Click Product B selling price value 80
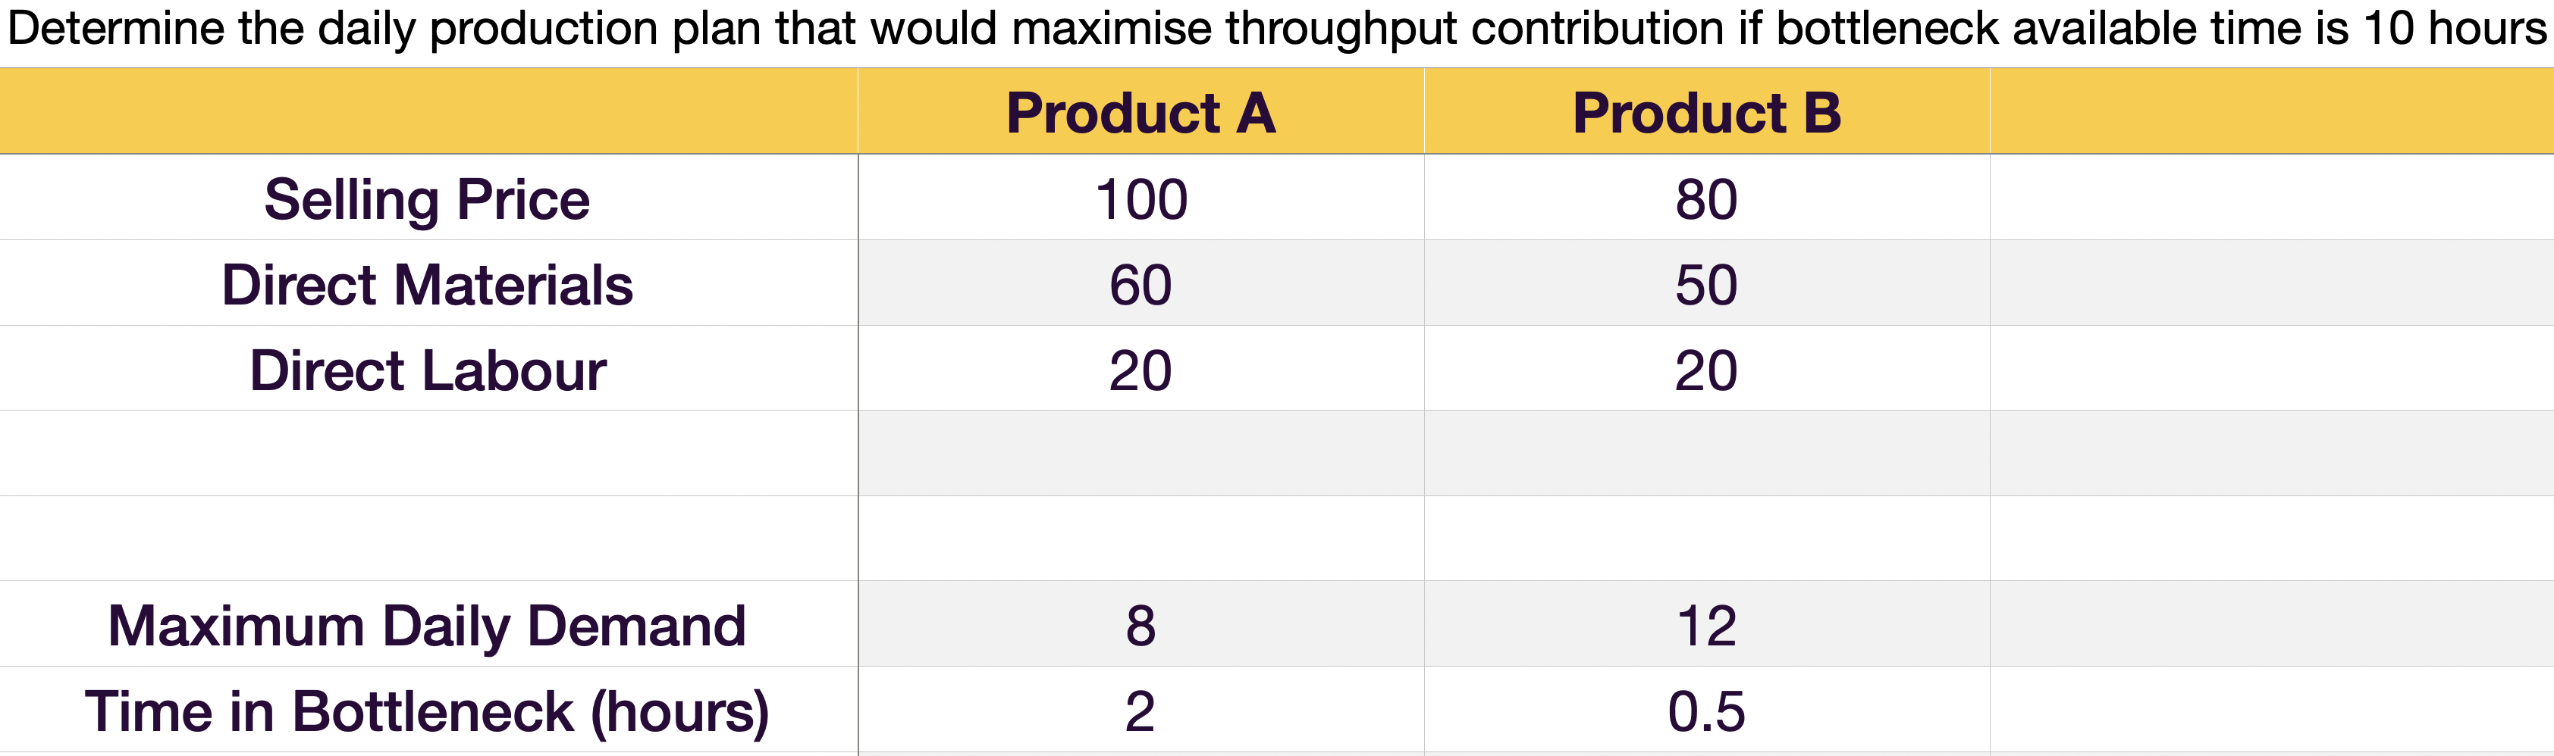2554x756 pixels. coord(1706,199)
